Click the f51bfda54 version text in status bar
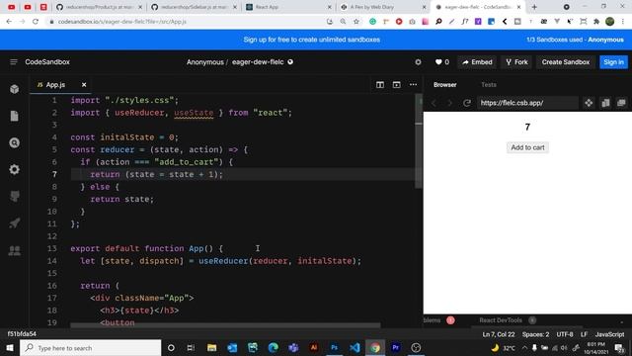The height and width of the screenshot is (356, 632). point(22,334)
